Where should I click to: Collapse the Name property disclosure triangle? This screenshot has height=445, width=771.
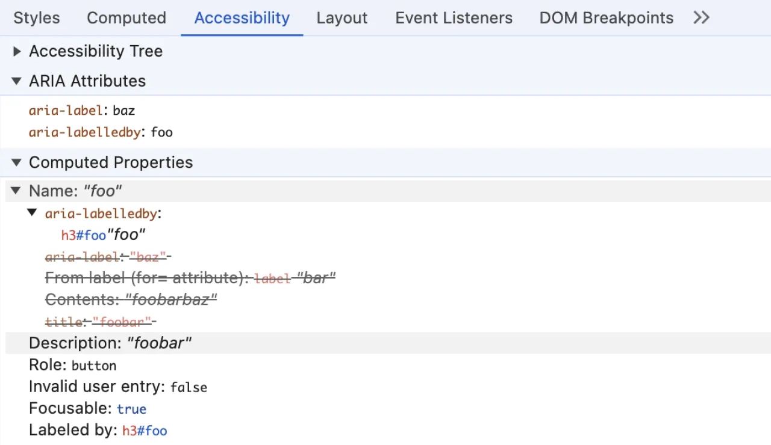coord(15,191)
